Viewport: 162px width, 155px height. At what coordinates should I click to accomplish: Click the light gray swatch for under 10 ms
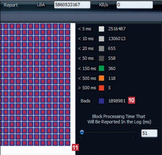pyautogui.click(x=102, y=39)
